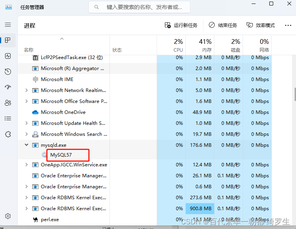
Task: Open Details list sidebar icon
Action: click(x=8, y=118)
